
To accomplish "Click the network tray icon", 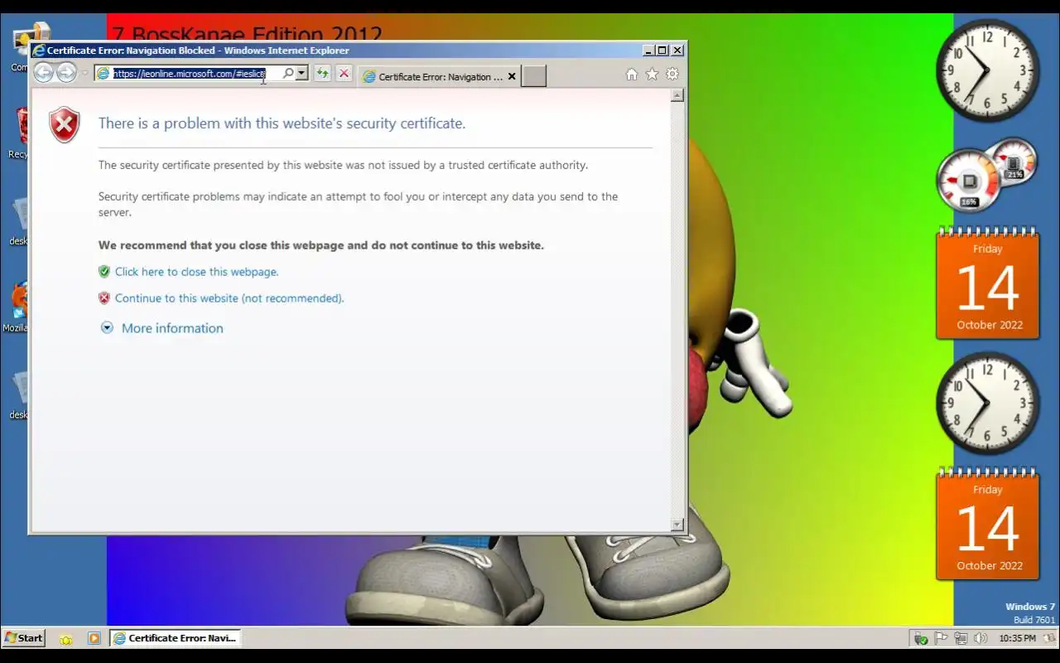I will [x=961, y=639].
